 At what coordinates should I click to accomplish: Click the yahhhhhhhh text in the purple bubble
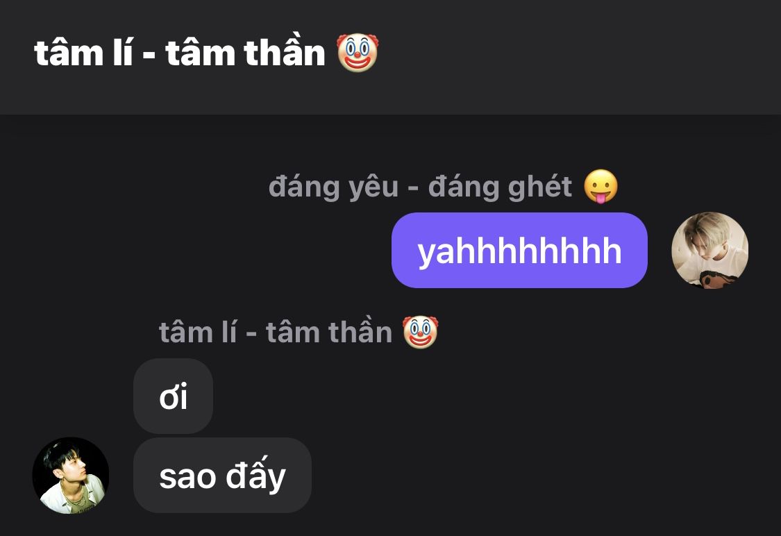point(519,251)
